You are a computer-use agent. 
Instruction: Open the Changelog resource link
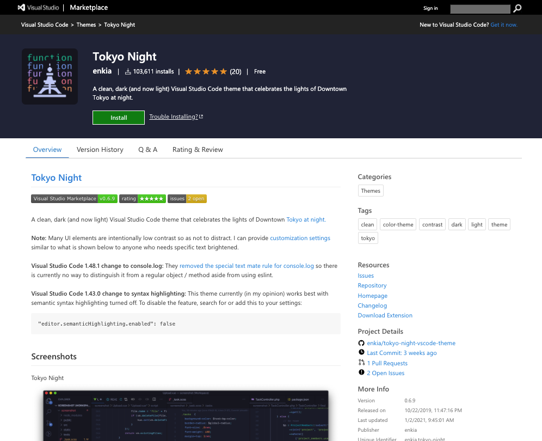(x=372, y=305)
